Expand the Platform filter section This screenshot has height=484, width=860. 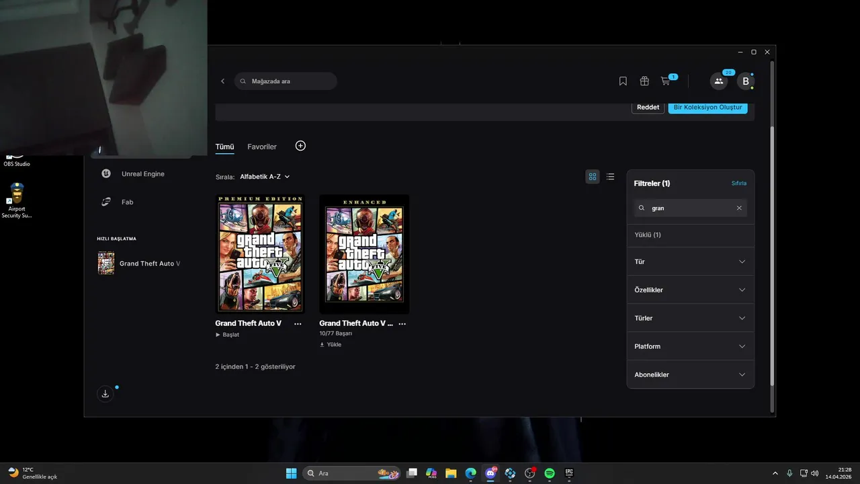tap(690, 346)
